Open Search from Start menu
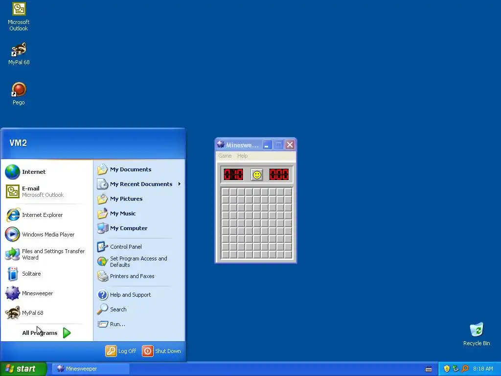The height and width of the screenshot is (376, 501). point(139,309)
